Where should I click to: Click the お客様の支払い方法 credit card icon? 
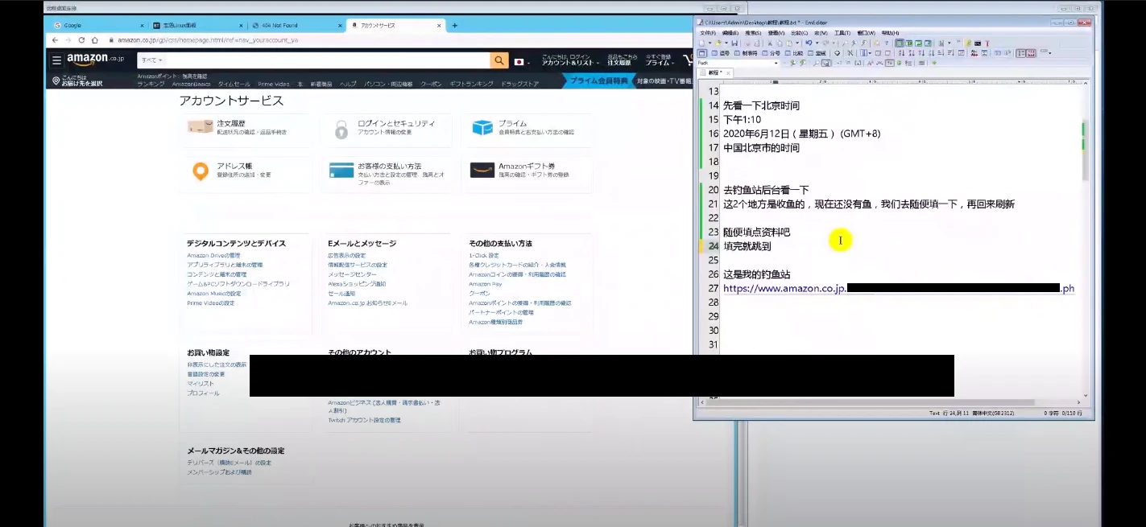pos(341,171)
